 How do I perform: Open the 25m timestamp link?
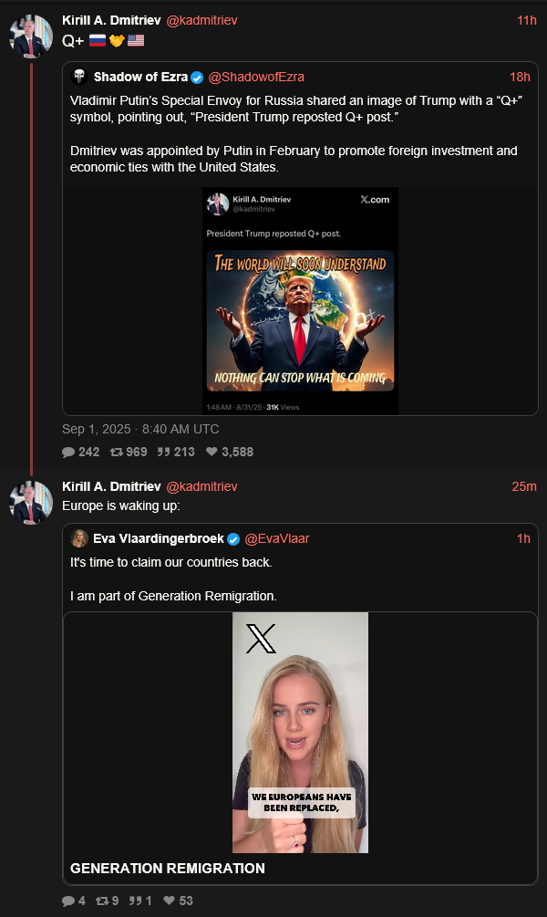pyautogui.click(x=524, y=486)
